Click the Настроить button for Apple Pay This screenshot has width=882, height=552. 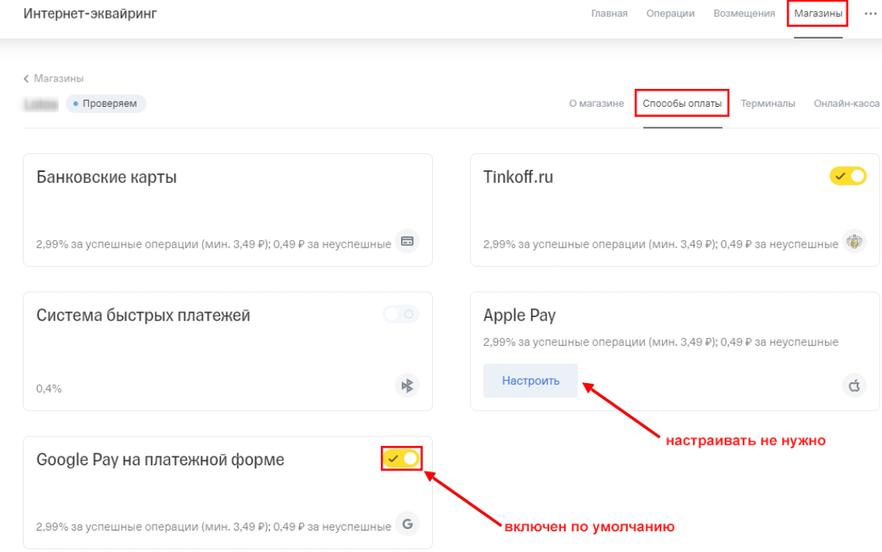[x=531, y=381]
